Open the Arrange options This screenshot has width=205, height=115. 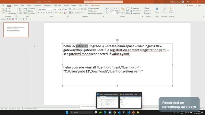click(123, 11)
